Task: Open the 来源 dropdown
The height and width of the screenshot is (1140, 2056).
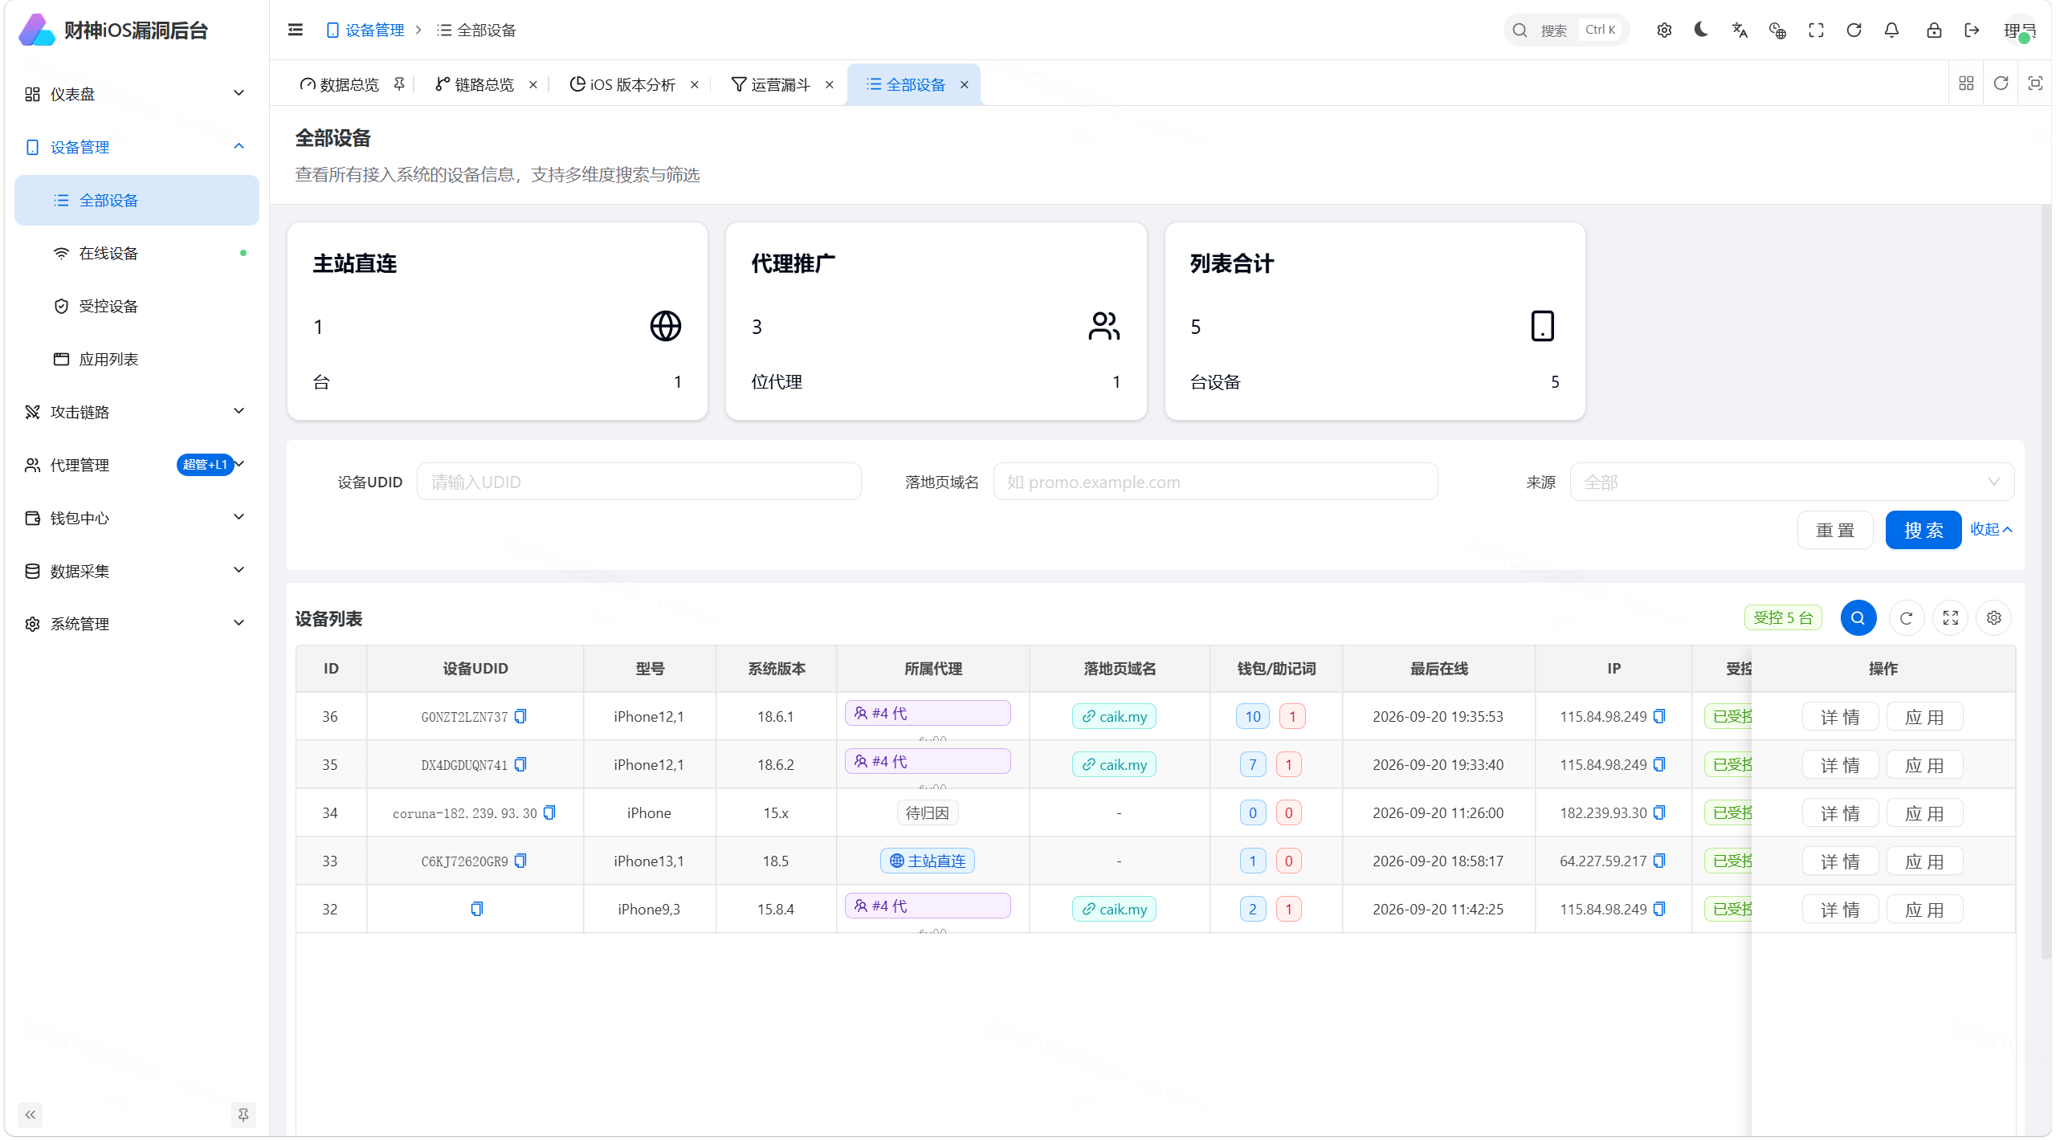Action: (1791, 482)
